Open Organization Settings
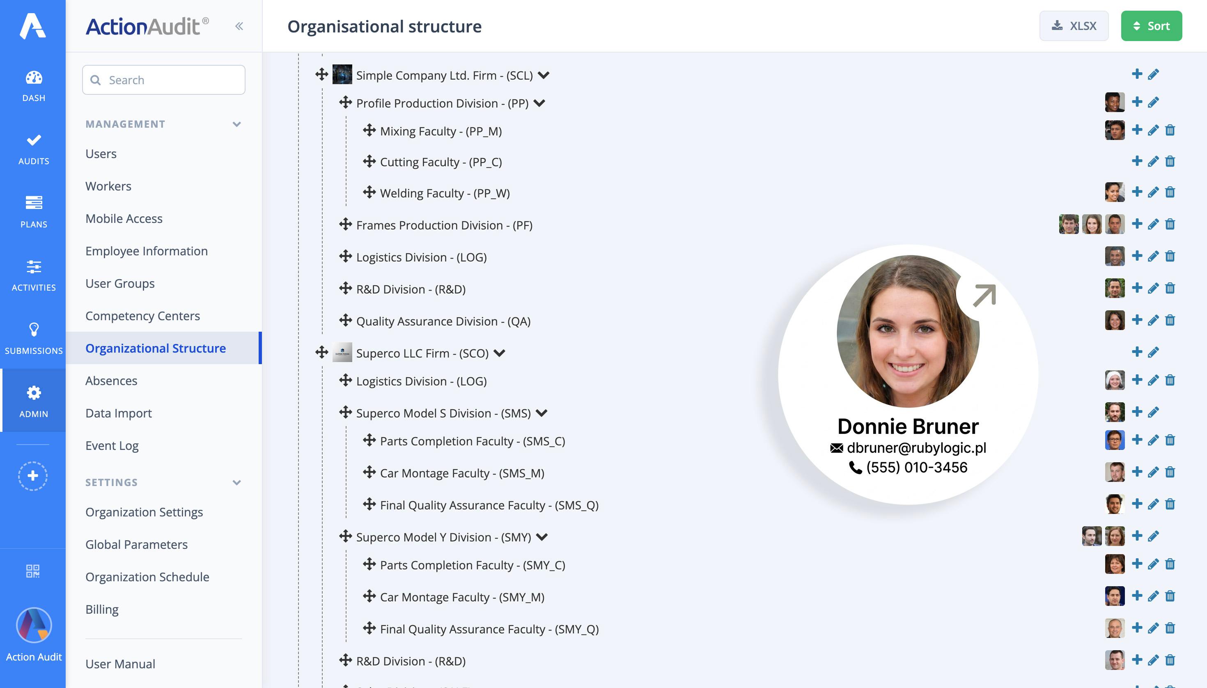 [x=144, y=512]
